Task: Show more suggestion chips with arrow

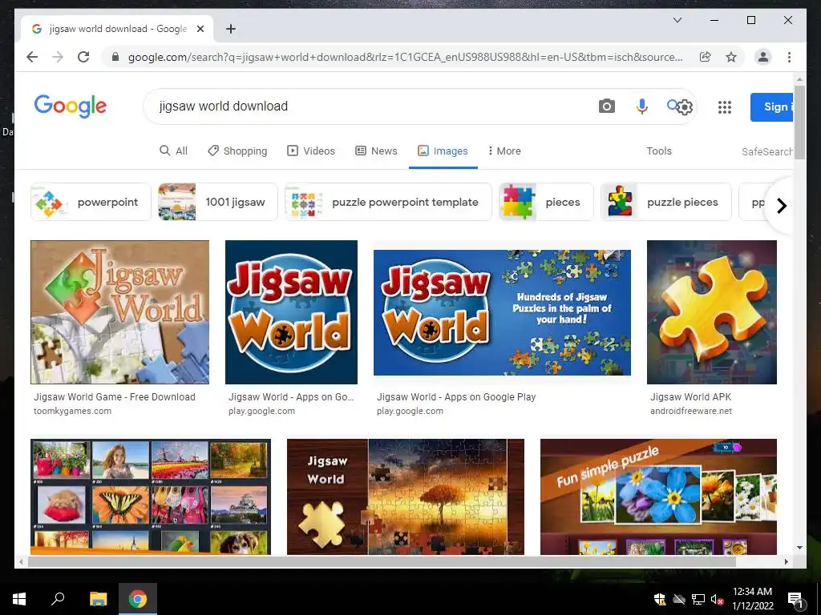Action: click(x=781, y=206)
